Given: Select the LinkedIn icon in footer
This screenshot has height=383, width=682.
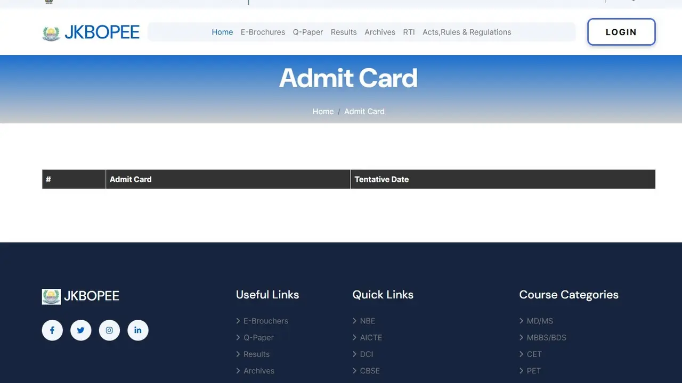Looking at the screenshot, I should coord(137,330).
